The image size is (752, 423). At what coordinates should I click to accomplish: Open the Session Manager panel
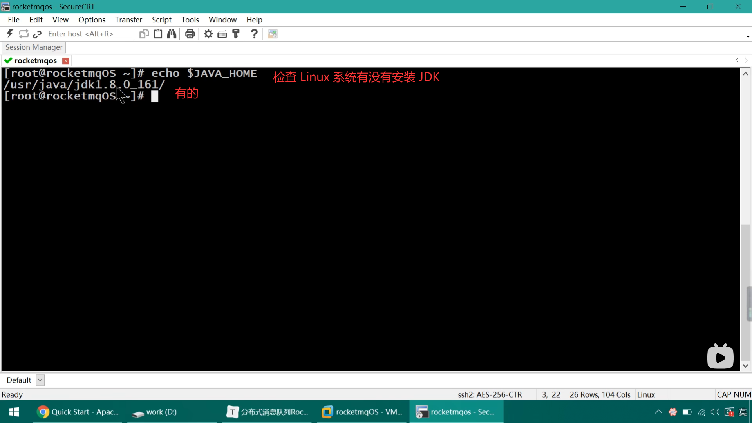[x=34, y=47]
